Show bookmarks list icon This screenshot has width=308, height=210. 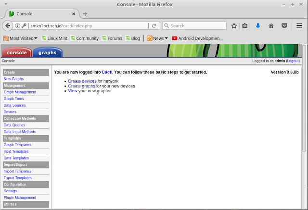245,25
